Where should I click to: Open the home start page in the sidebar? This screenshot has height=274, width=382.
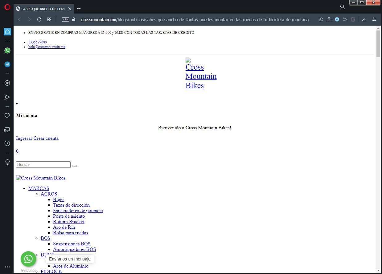[7, 31]
